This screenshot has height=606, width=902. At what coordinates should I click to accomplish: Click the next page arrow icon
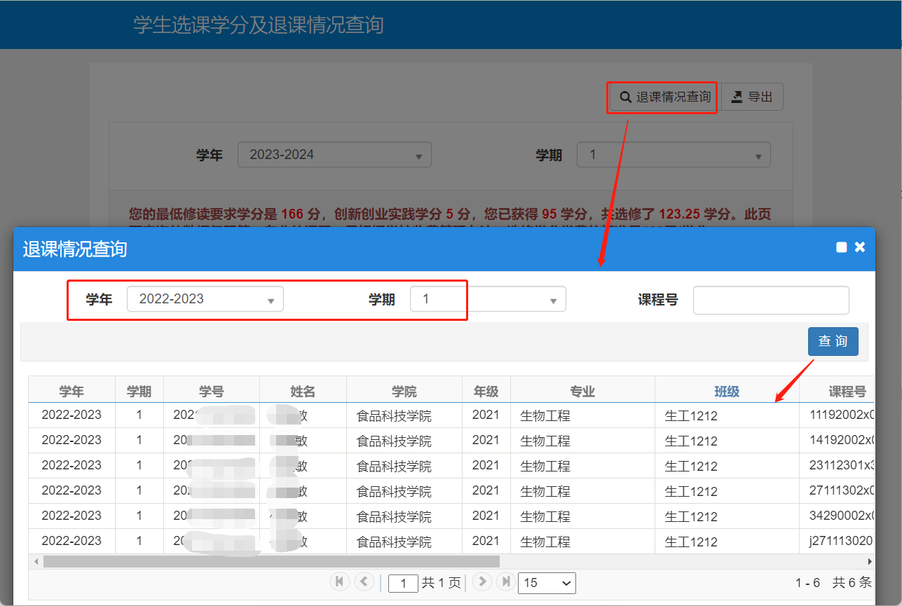481,581
